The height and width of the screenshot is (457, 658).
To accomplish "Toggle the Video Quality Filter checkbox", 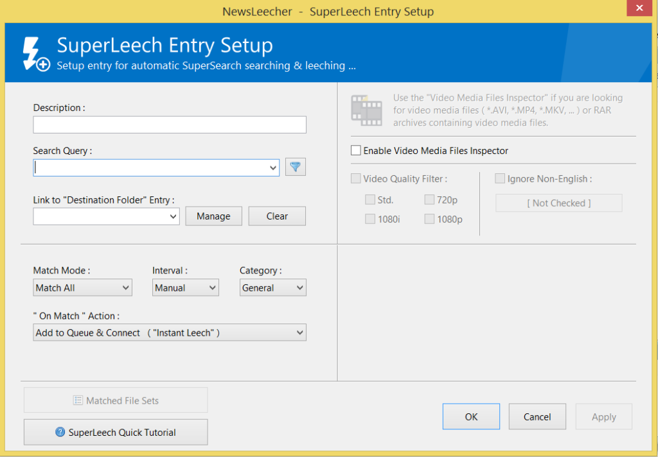I will pos(356,178).
